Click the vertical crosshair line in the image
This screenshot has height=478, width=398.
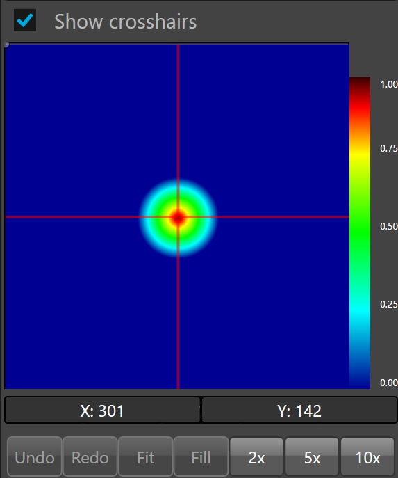[178, 122]
